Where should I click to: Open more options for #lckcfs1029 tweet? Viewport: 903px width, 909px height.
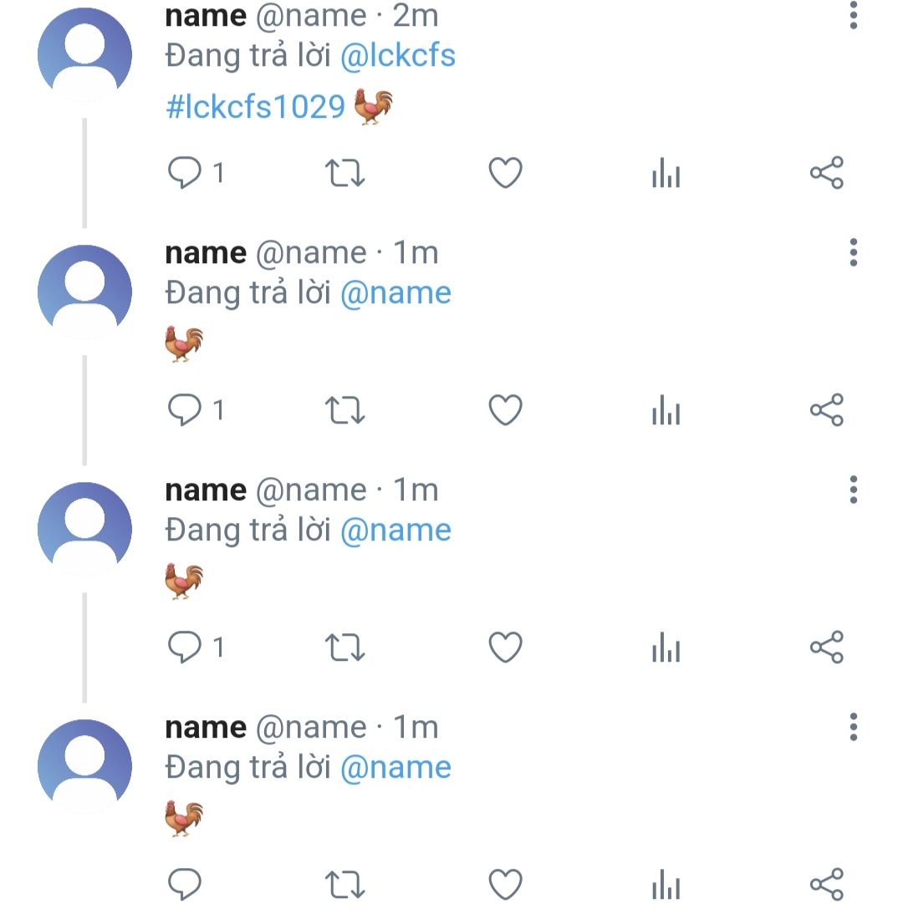[853, 15]
